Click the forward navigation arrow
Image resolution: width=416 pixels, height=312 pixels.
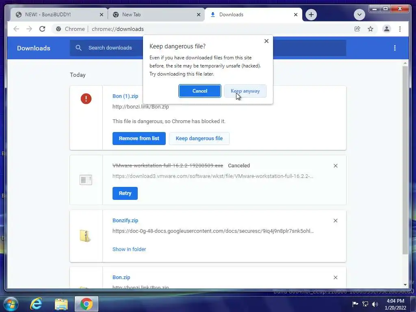[x=29, y=29]
